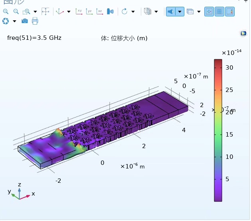Viewport: 251px width, 221px height.
Task: Activate the Zoom Box tool
Action: pyautogui.click(x=26, y=12)
